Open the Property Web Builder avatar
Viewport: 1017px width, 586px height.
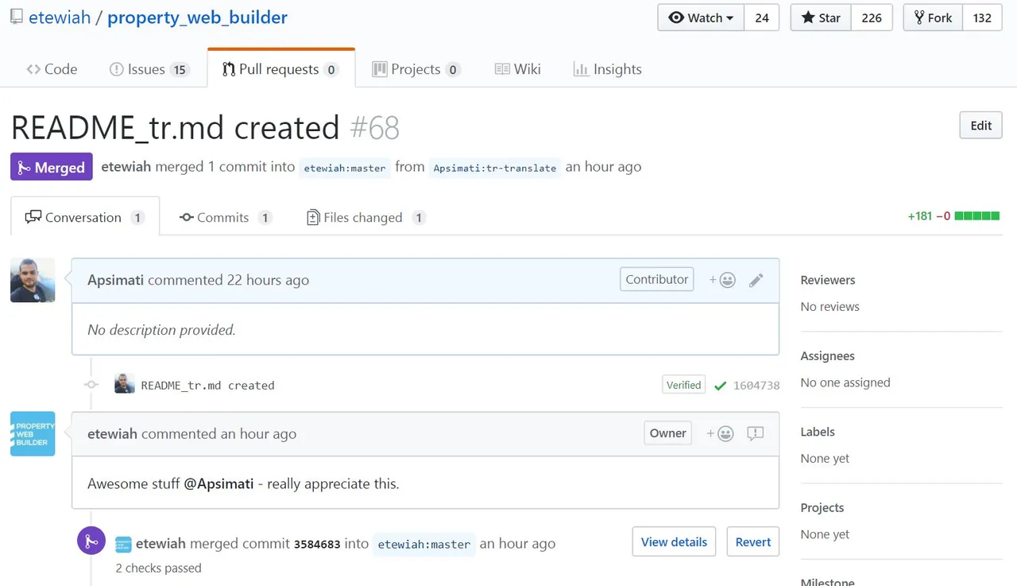point(33,433)
